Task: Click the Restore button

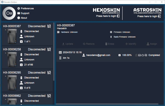Action: coord(89,44)
